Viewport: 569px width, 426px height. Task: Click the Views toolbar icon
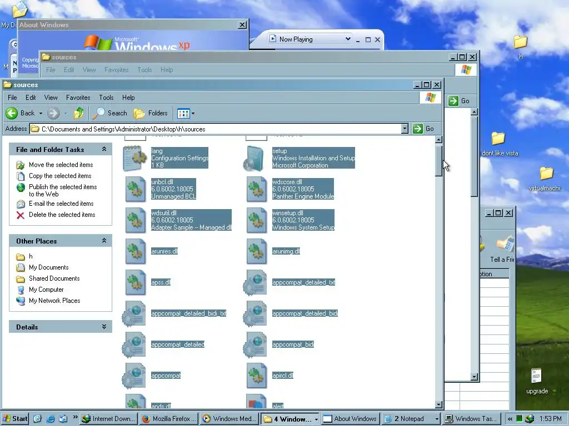click(183, 113)
